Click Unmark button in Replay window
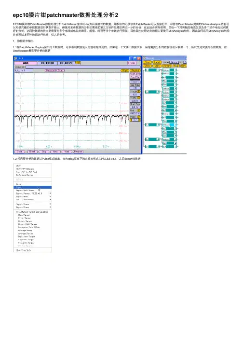 [x=167, y=66]
